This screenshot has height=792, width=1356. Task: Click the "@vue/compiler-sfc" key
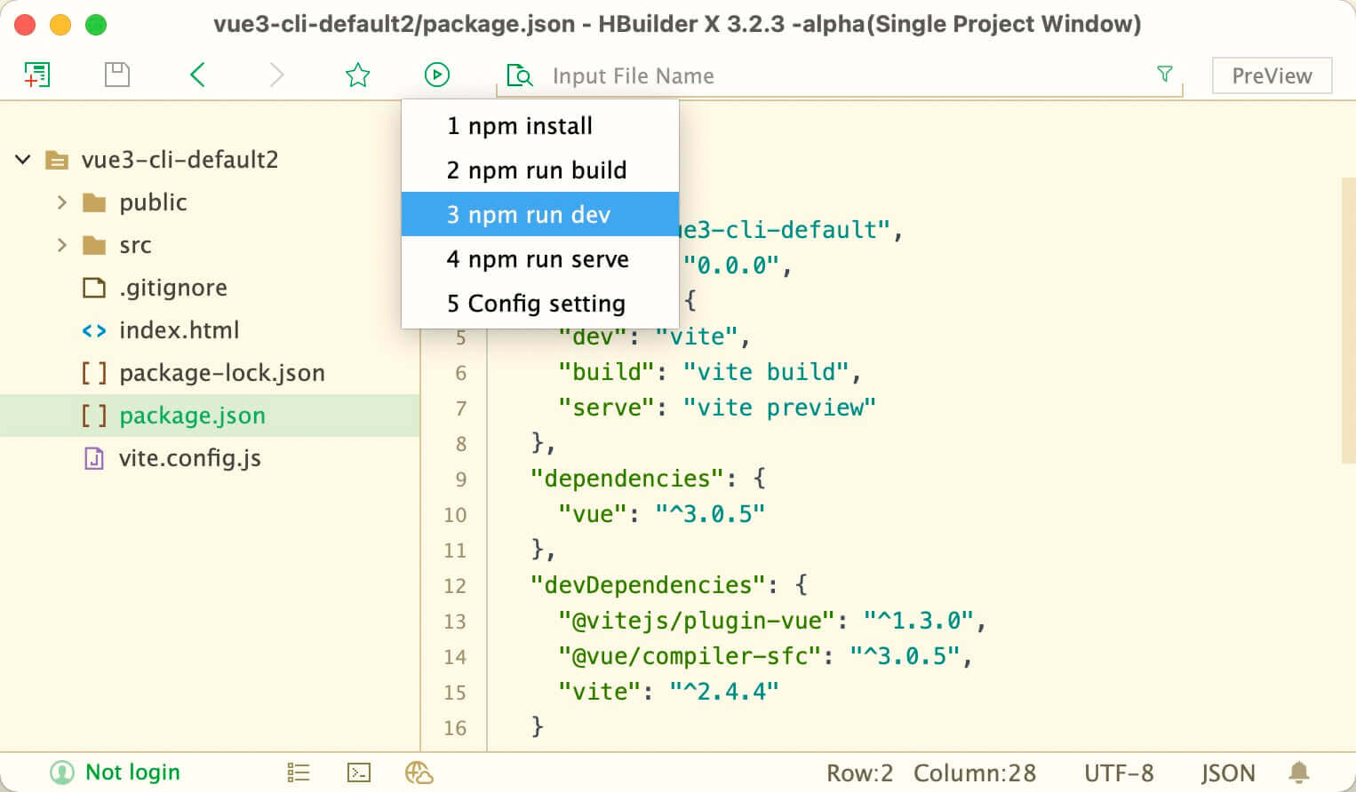coord(690,656)
